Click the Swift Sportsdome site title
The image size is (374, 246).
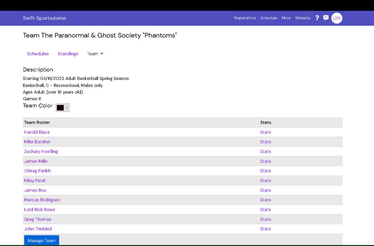[x=44, y=18]
